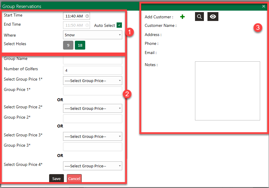The width and height of the screenshot is (269, 188).
Task: Click the clock icon in End Time
Action: [x=87, y=25]
